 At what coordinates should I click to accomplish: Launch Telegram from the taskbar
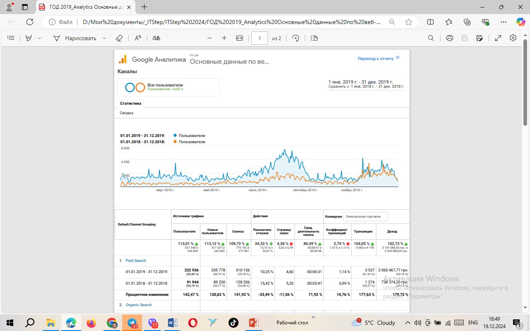132,323
